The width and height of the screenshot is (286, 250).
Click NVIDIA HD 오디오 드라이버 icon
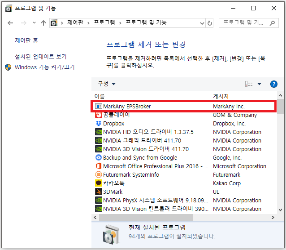coord(99,132)
